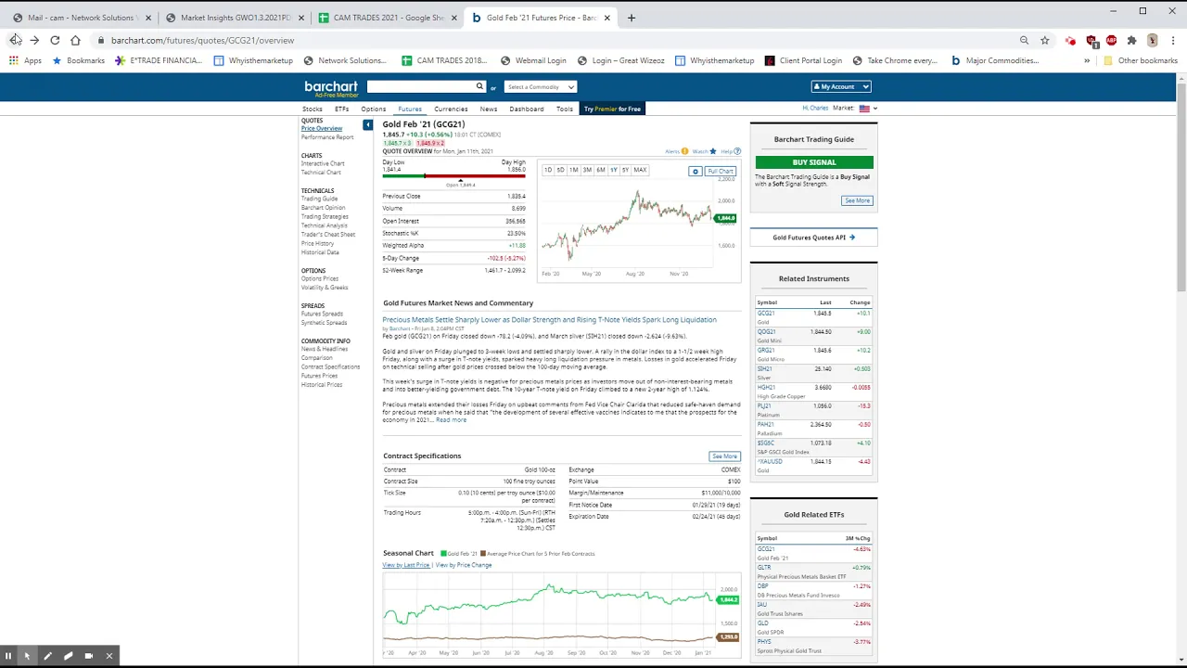This screenshot has width=1187, height=668.
Task: Open the Options menu
Action: coord(374,109)
